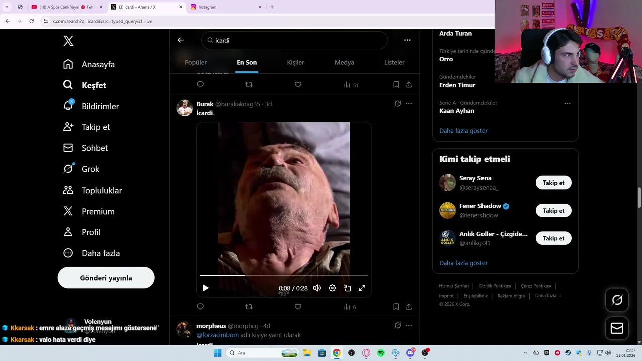Open video settings gear

332,288
